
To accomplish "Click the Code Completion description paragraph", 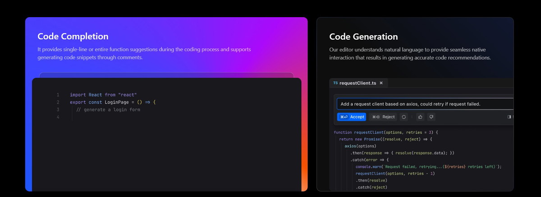I will (x=144, y=53).
